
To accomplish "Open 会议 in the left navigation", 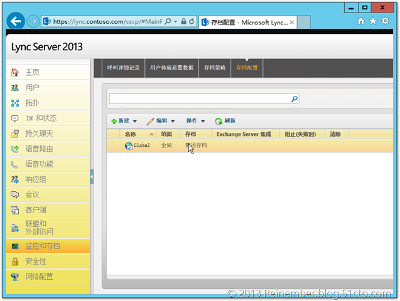I will [33, 194].
